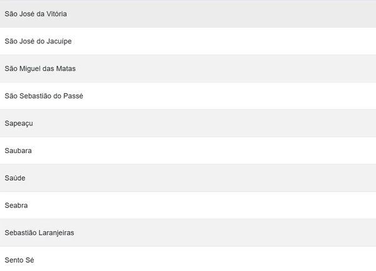Image resolution: width=376 pixels, height=271 pixels.
Task: Open the São Miguel das Matas item
Action: pyautogui.click(x=40, y=68)
